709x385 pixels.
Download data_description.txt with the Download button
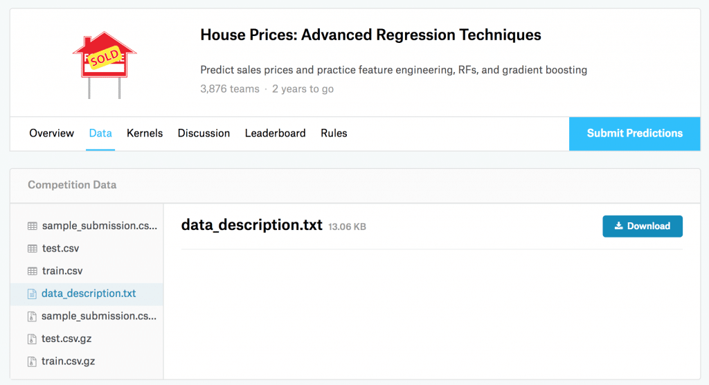tap(643, 226)
